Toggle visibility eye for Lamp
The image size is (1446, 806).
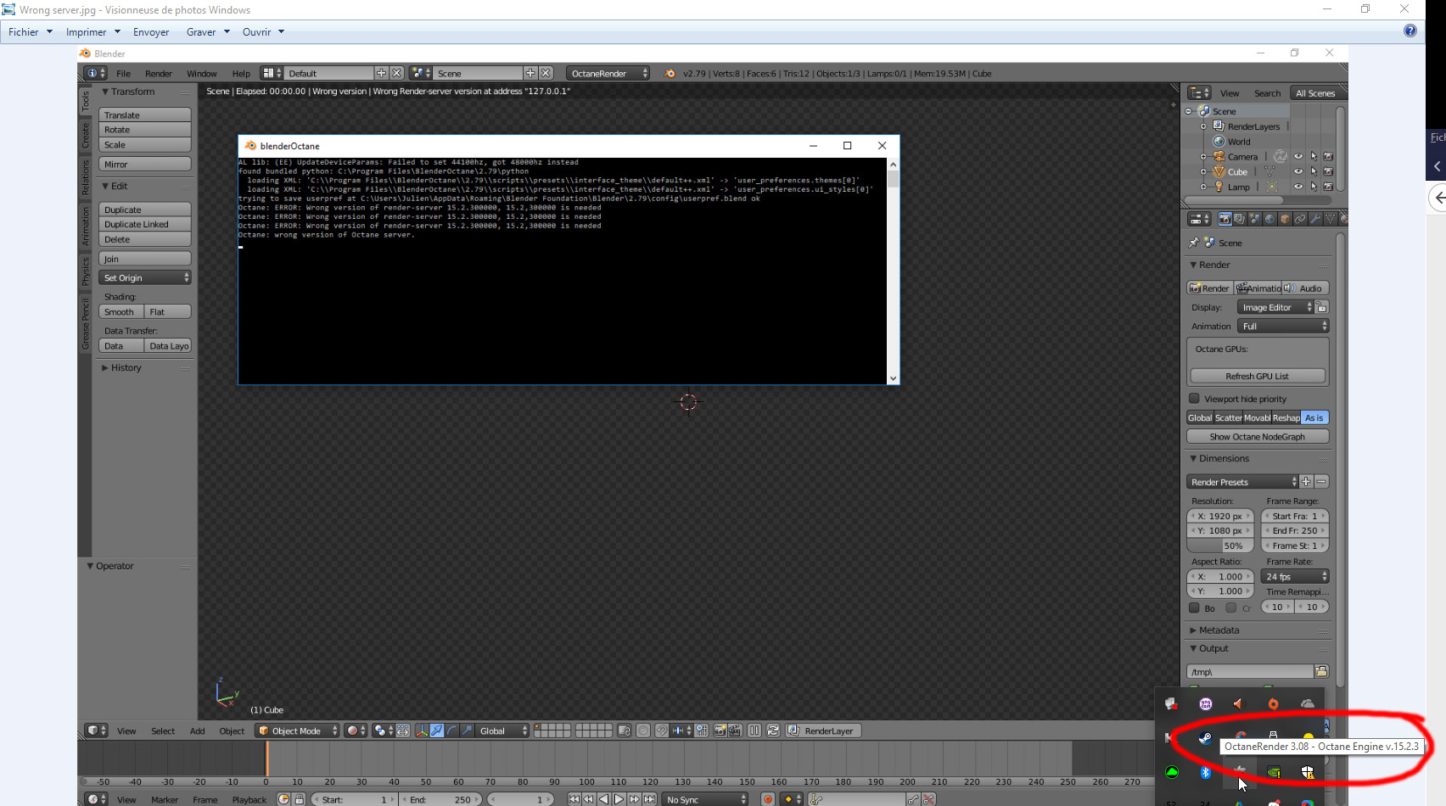tap(1298, 187)
